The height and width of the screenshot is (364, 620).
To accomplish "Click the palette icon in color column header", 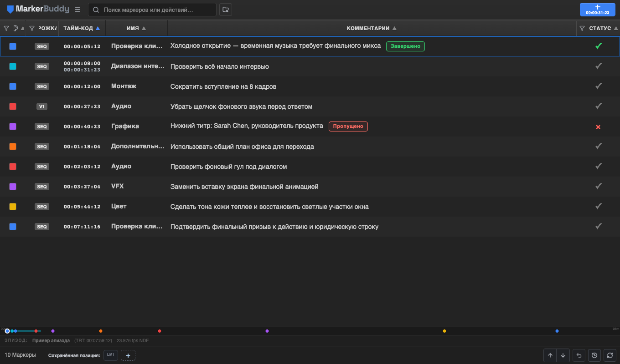I will click(x=15, y=28).
